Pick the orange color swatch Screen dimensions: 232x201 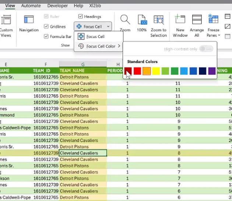[x=147, y=71]
